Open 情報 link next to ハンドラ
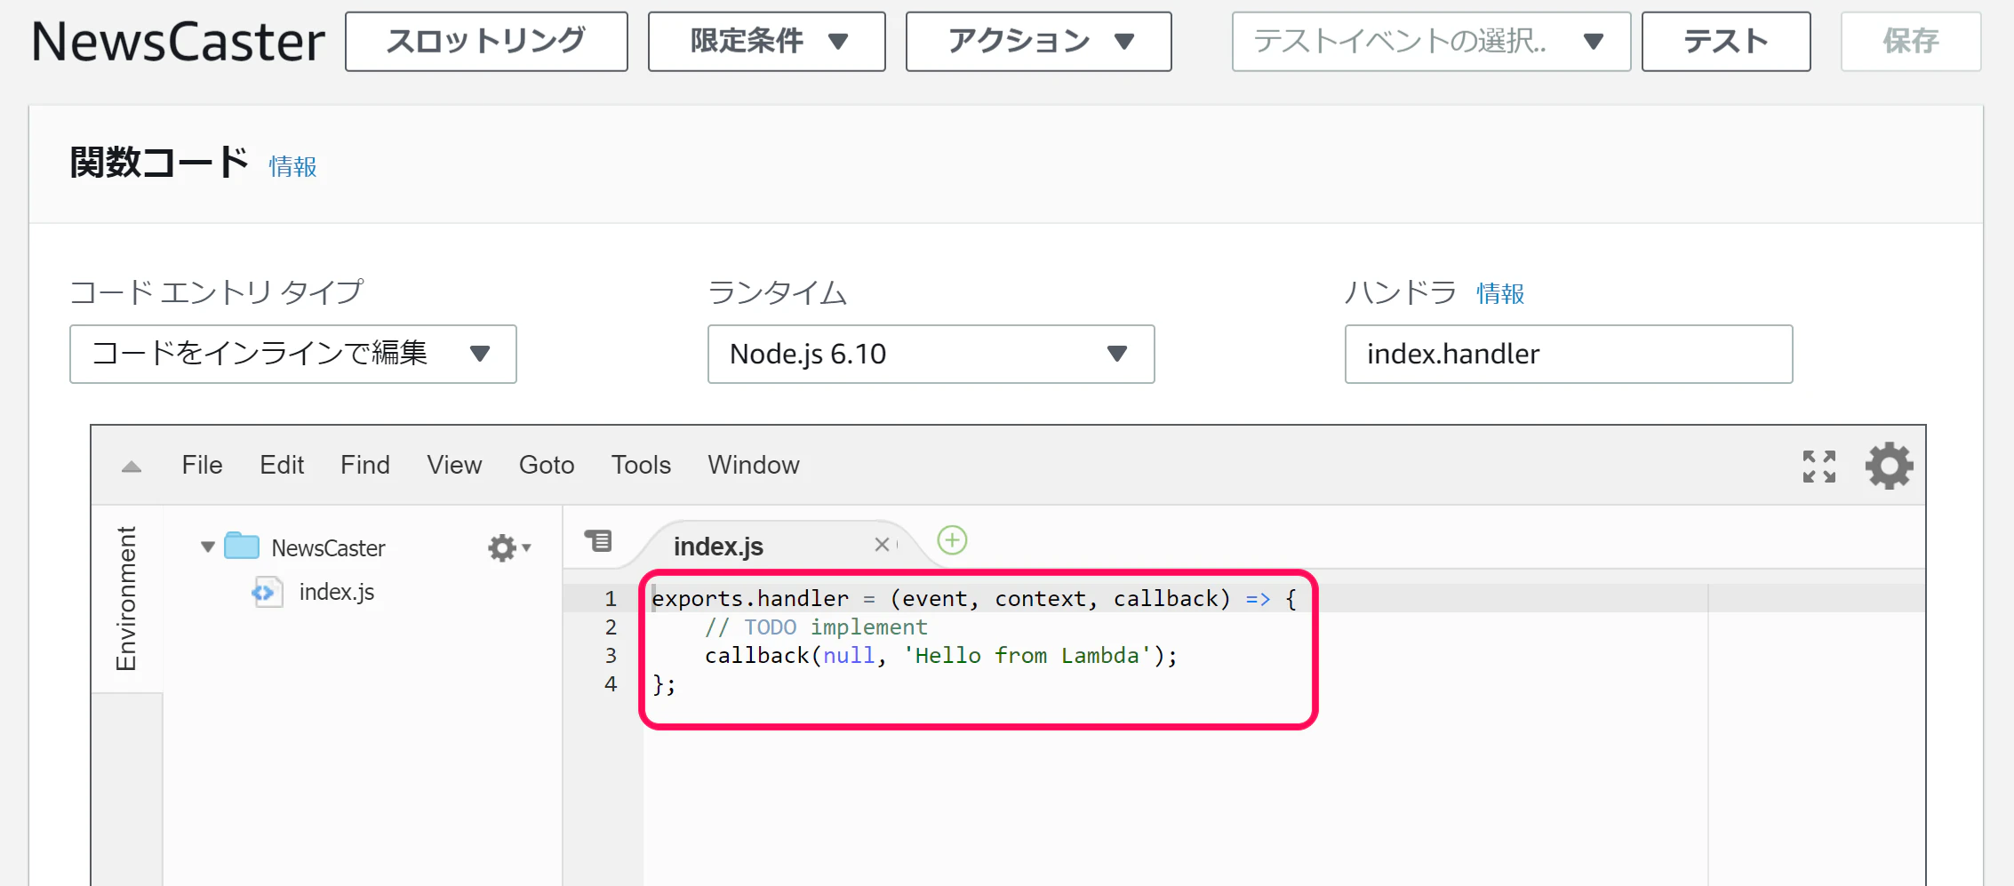This screenshot has height=886, width=2014. click(1500, 294)
